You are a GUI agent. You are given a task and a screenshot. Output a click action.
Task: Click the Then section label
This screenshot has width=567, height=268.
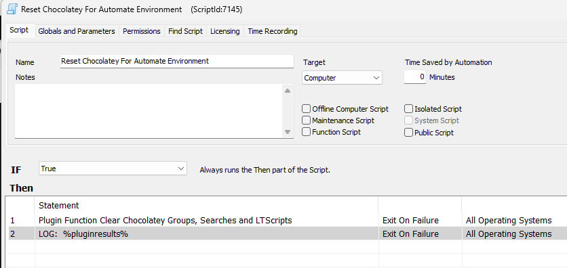[22, 188]
